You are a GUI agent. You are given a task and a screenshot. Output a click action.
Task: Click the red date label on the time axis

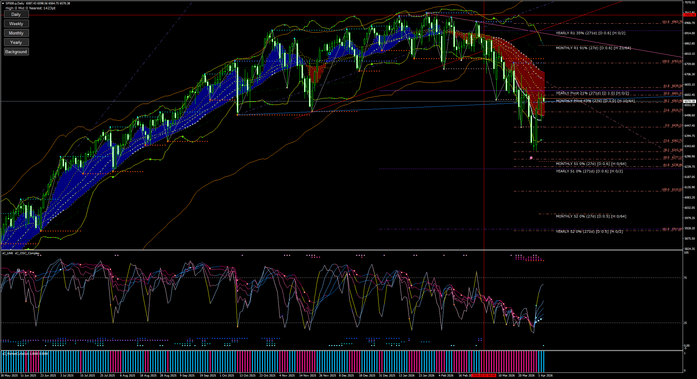click(484, 376)
